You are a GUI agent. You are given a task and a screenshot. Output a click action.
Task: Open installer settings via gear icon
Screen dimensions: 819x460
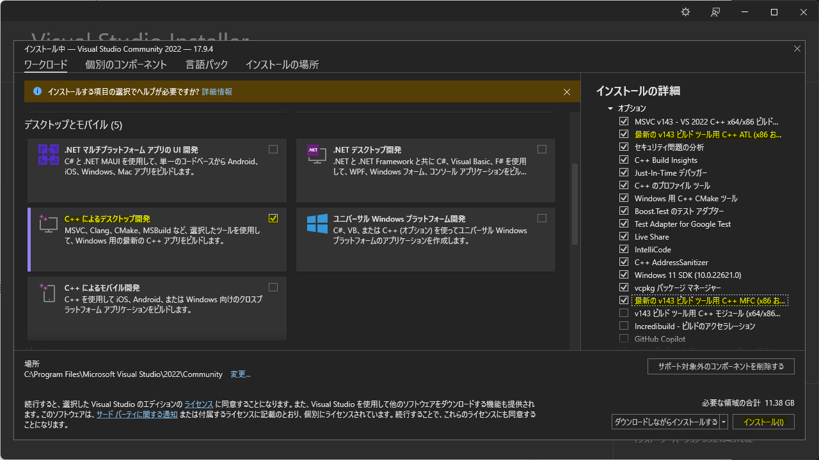[x=685, y=11]
